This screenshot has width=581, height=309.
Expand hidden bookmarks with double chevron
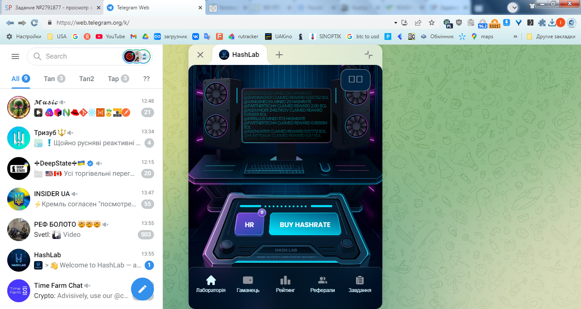tap(515, 37)
